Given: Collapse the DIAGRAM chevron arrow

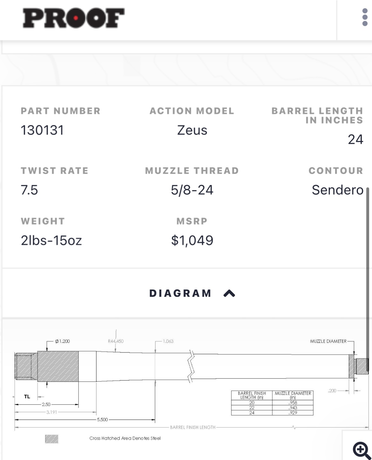Looking at the screenshot, I should pyautogui.click(x=229, y=293).
